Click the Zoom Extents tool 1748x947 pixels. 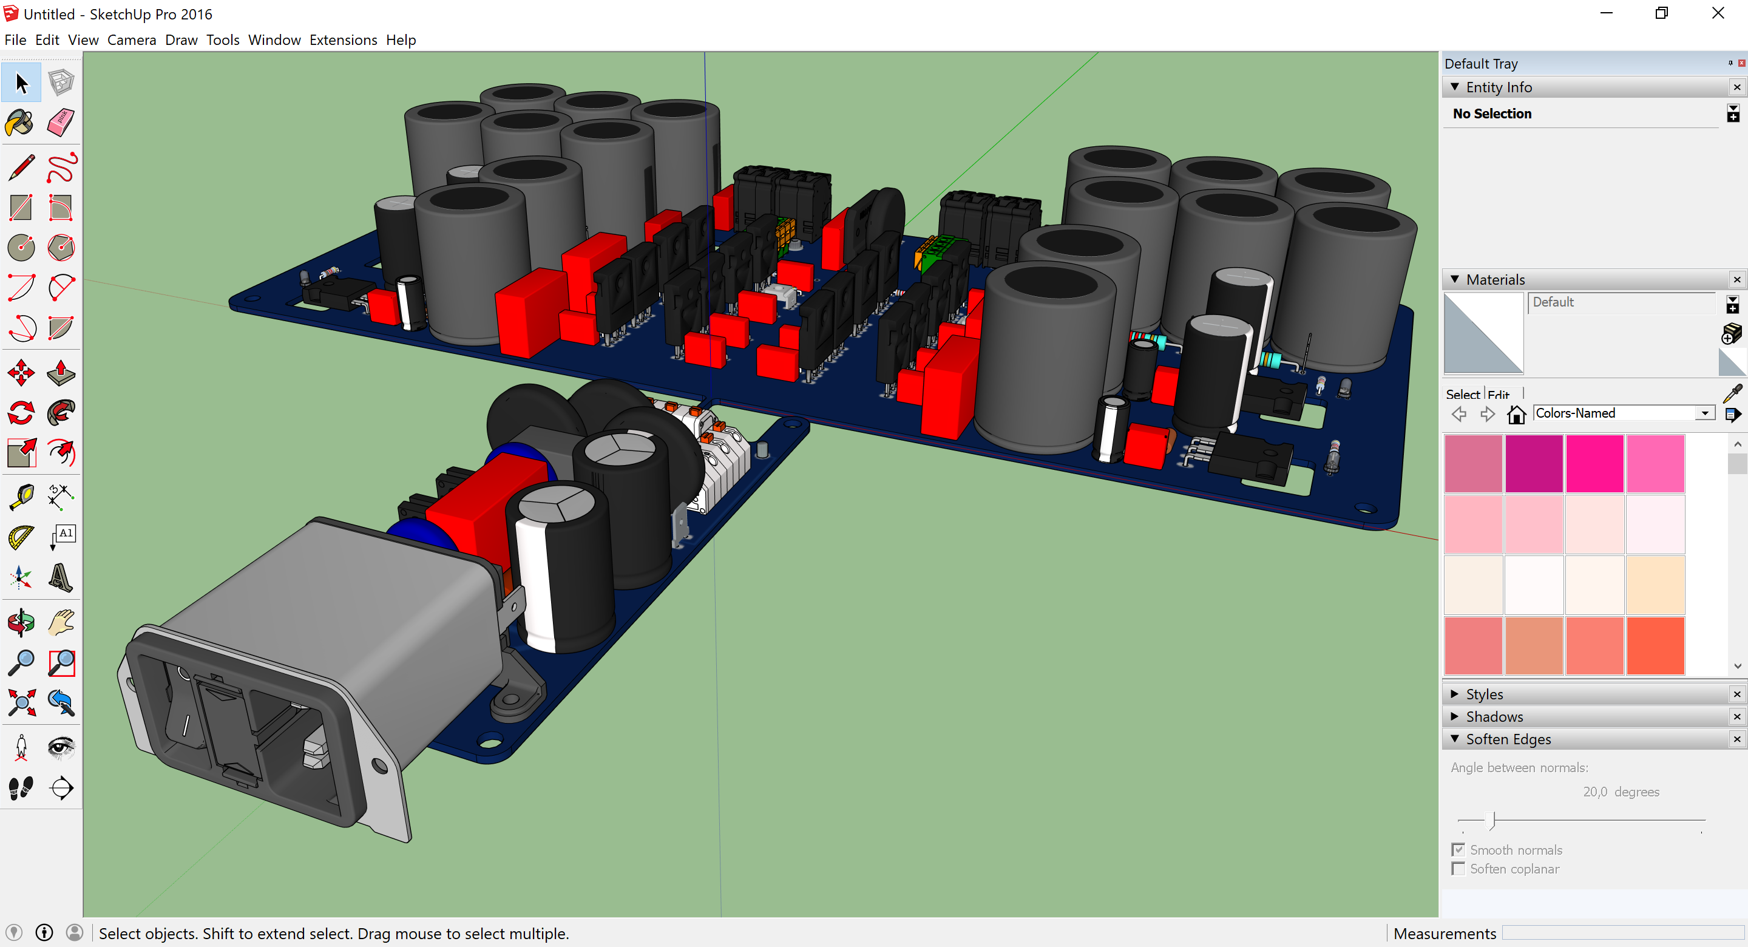coord(21,702)
